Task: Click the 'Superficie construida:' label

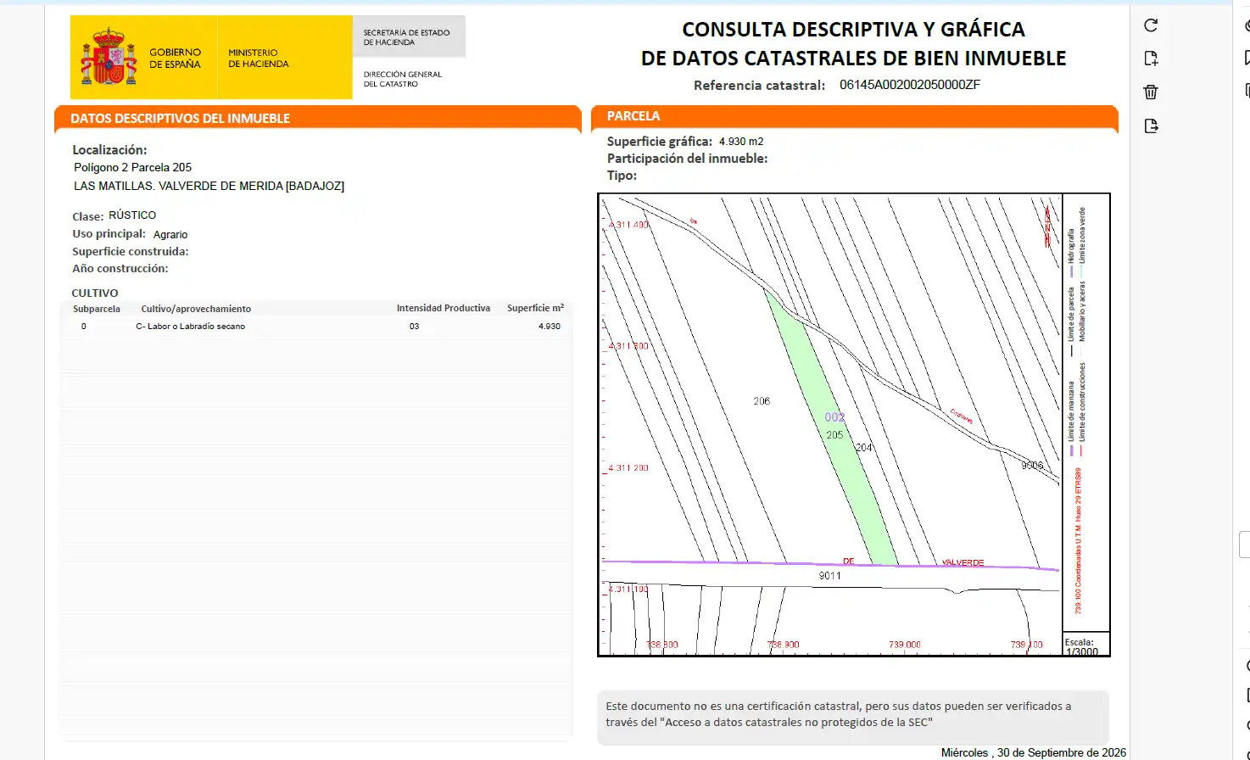Action: click(131, 252)
